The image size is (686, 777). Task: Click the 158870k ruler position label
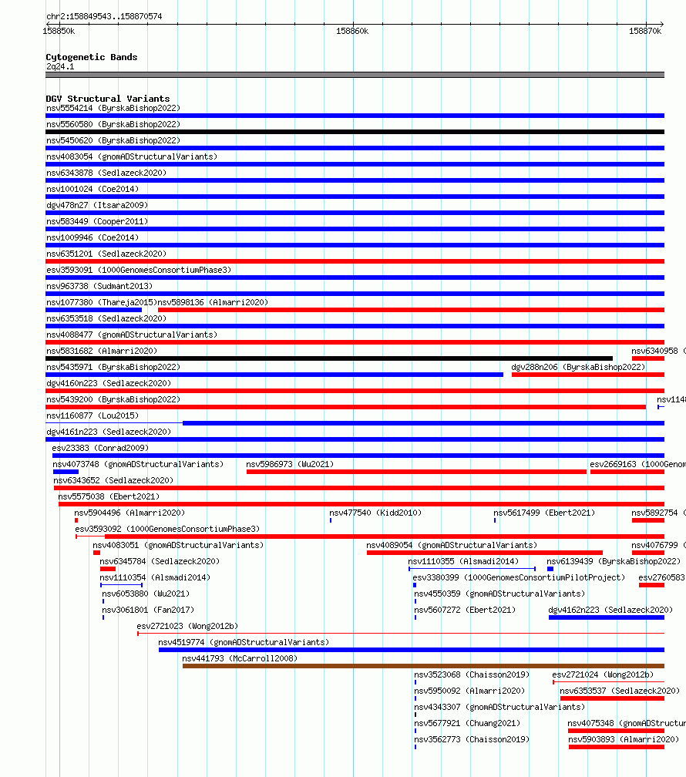pyautogui.click(x=645, y=31)
